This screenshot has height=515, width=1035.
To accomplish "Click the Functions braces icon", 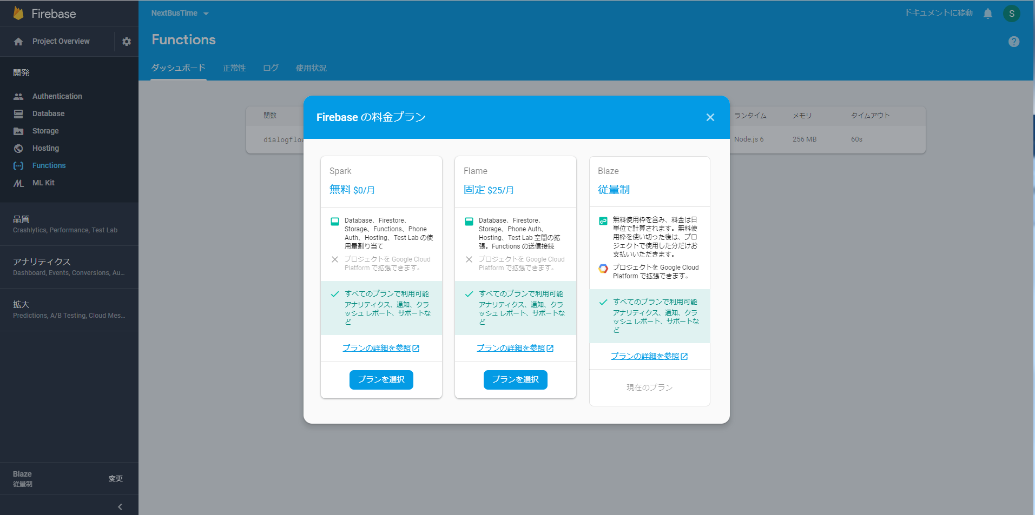I will click(x=18, y=165).
